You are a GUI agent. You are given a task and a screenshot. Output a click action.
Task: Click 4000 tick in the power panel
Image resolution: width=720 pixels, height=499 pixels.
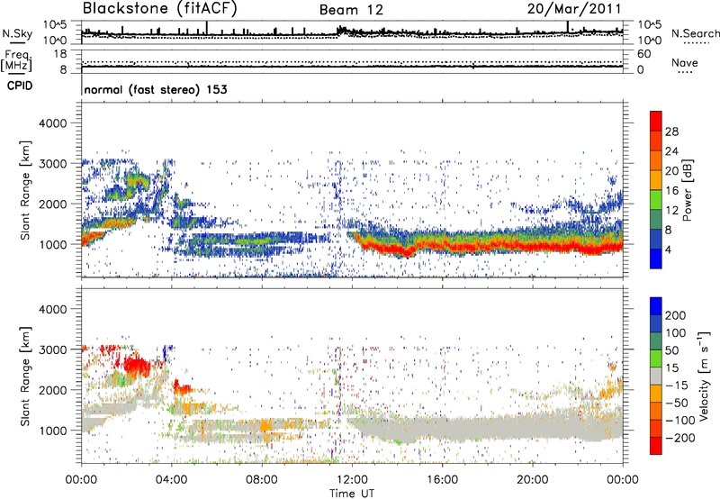click(52, 123)
